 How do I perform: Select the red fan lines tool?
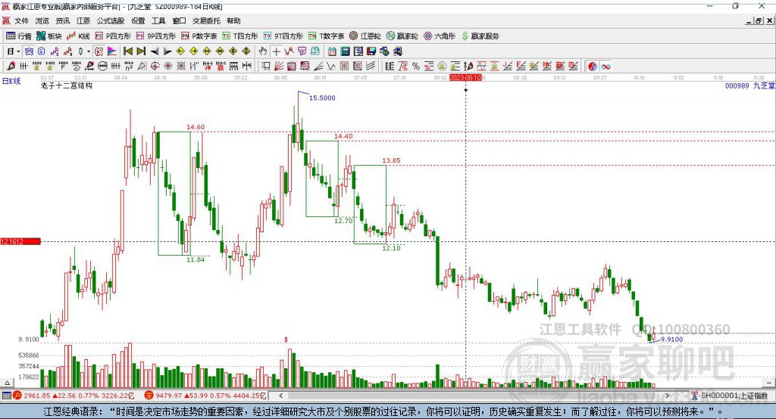(279, 67)
